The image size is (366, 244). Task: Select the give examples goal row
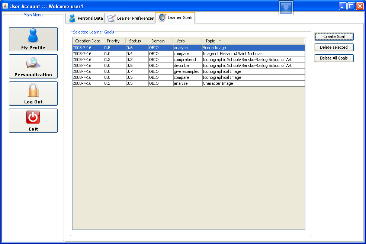coord(189,71)
